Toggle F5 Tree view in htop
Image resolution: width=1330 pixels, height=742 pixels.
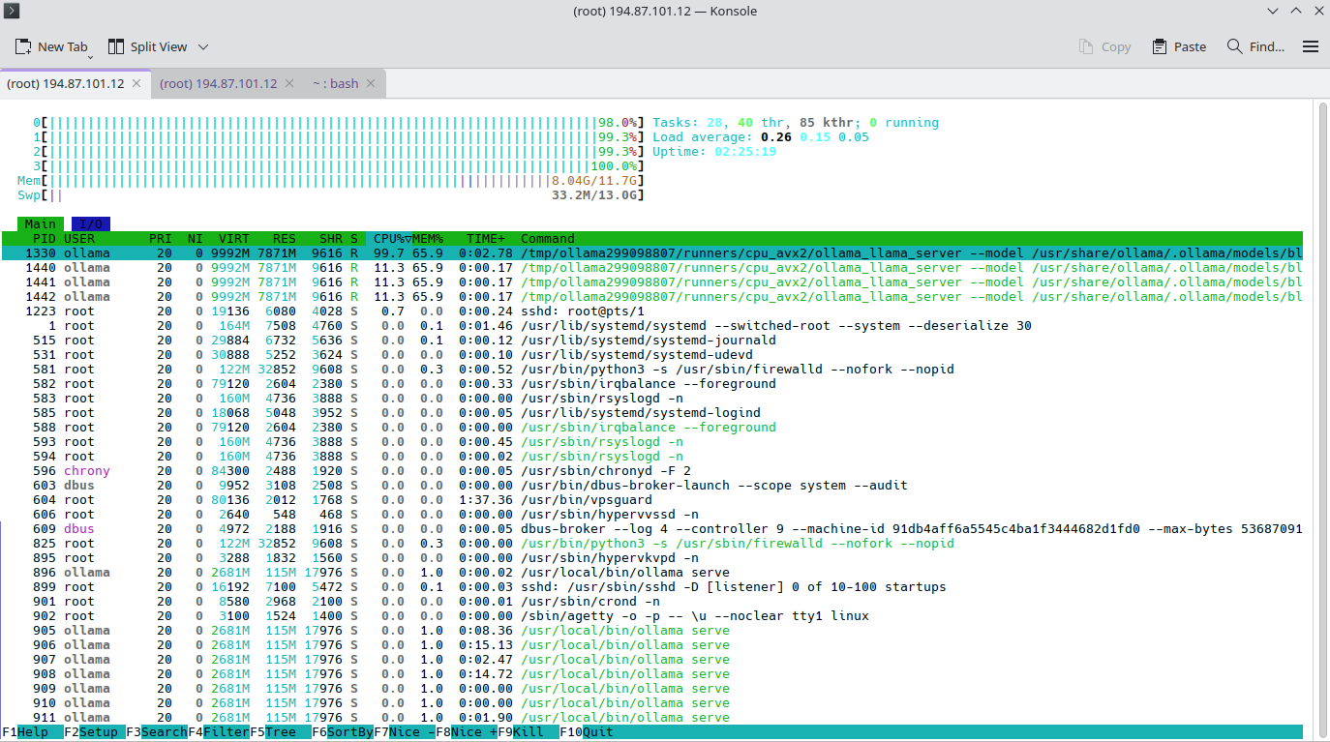click(281, 732)
